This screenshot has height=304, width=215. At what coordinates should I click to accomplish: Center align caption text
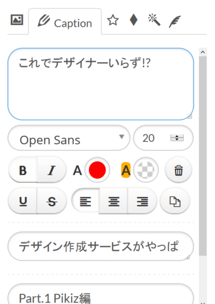pyautogui.click(x=114, y=201)
